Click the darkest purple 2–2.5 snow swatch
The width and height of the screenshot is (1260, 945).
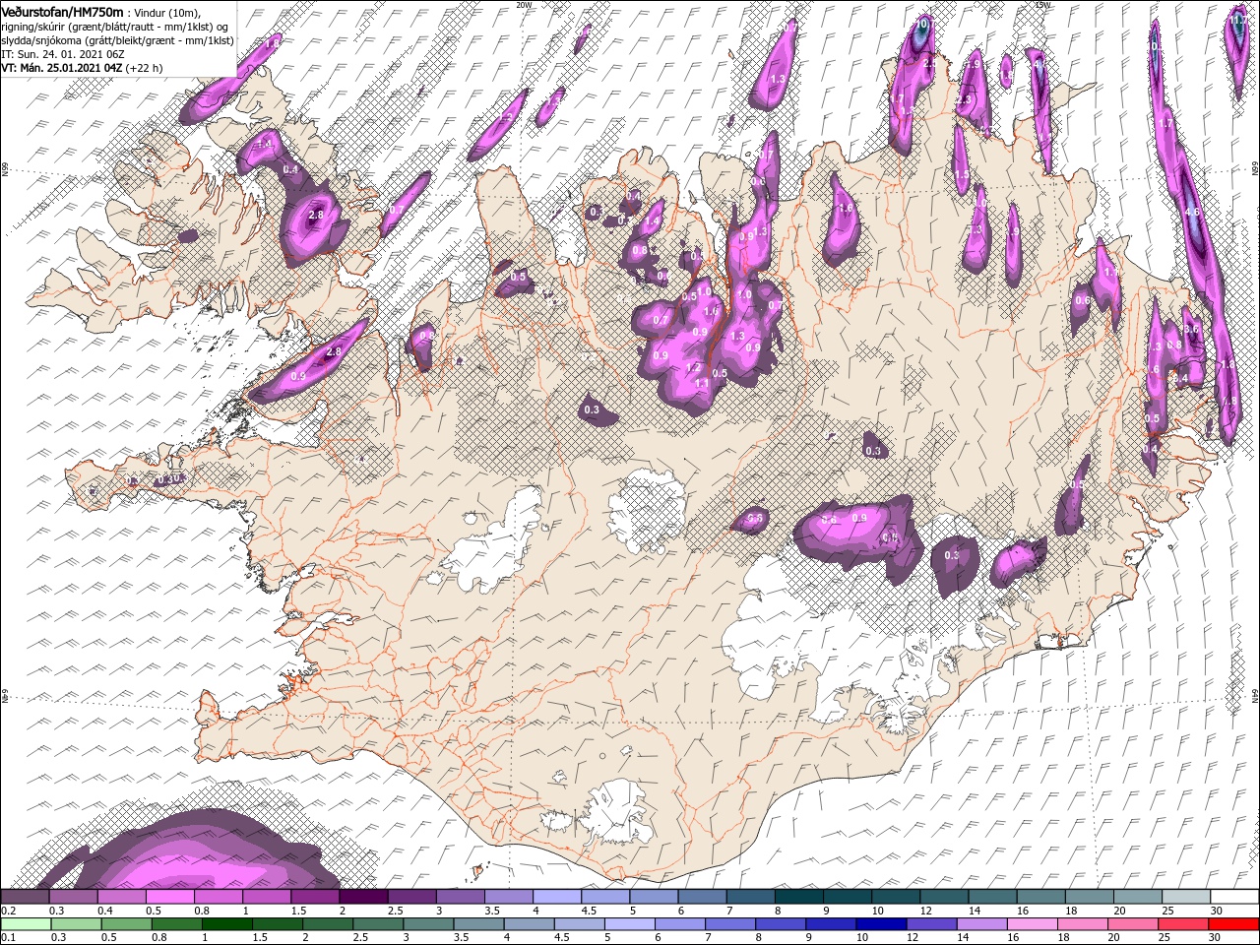(363, 897)
